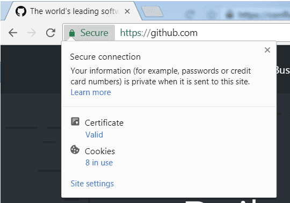Image resolution: width=290 pixels, height=203 pixels.
Task: Click the Secure connection heading
Action: 105,57
